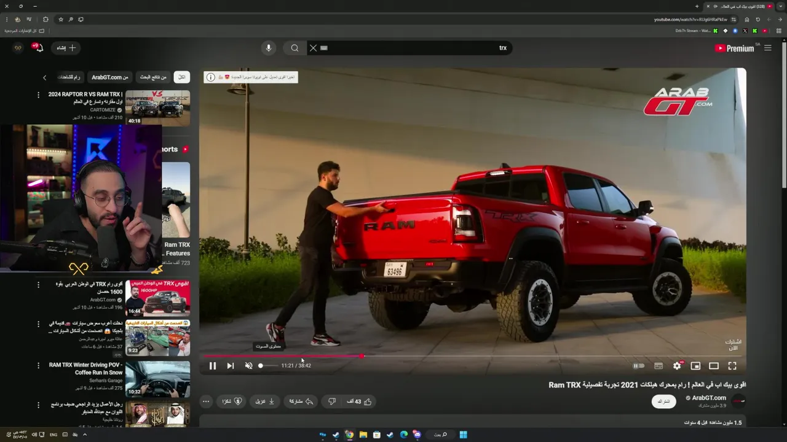The image size is (787, 442).
Task: Clear the search text with X
Action: 313,48
